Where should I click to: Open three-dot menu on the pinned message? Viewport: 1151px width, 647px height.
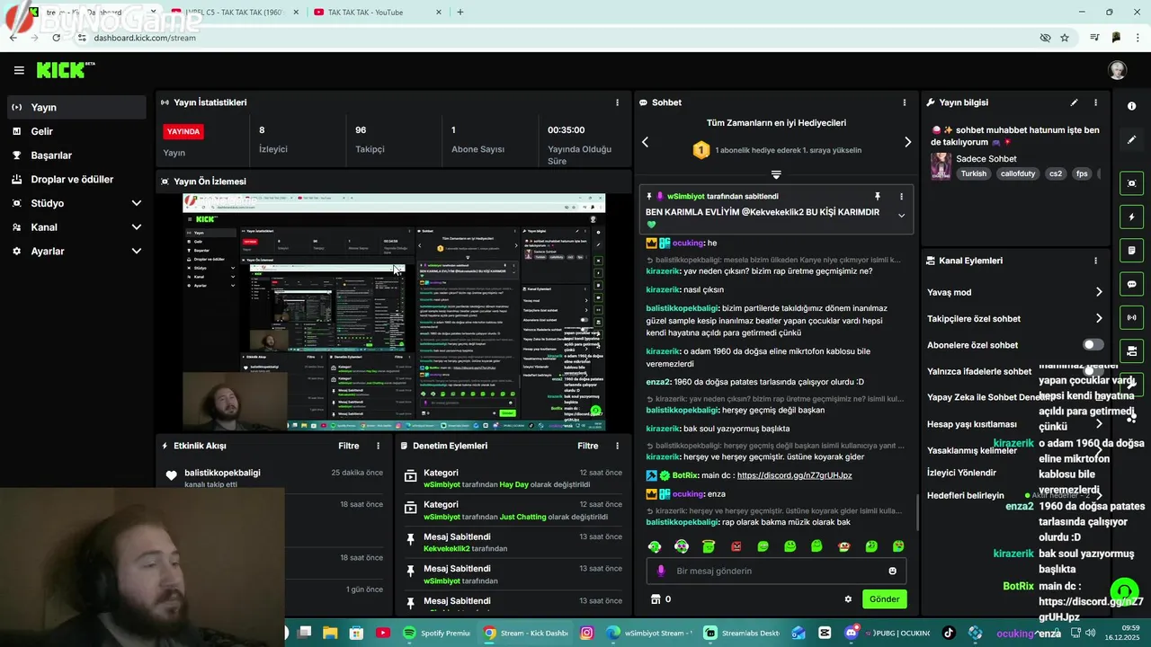901,196
